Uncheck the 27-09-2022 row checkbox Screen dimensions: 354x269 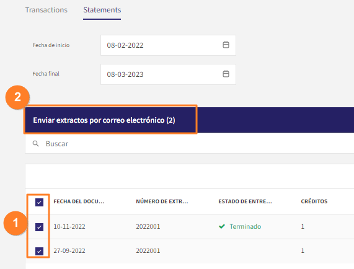coord(39,251)
